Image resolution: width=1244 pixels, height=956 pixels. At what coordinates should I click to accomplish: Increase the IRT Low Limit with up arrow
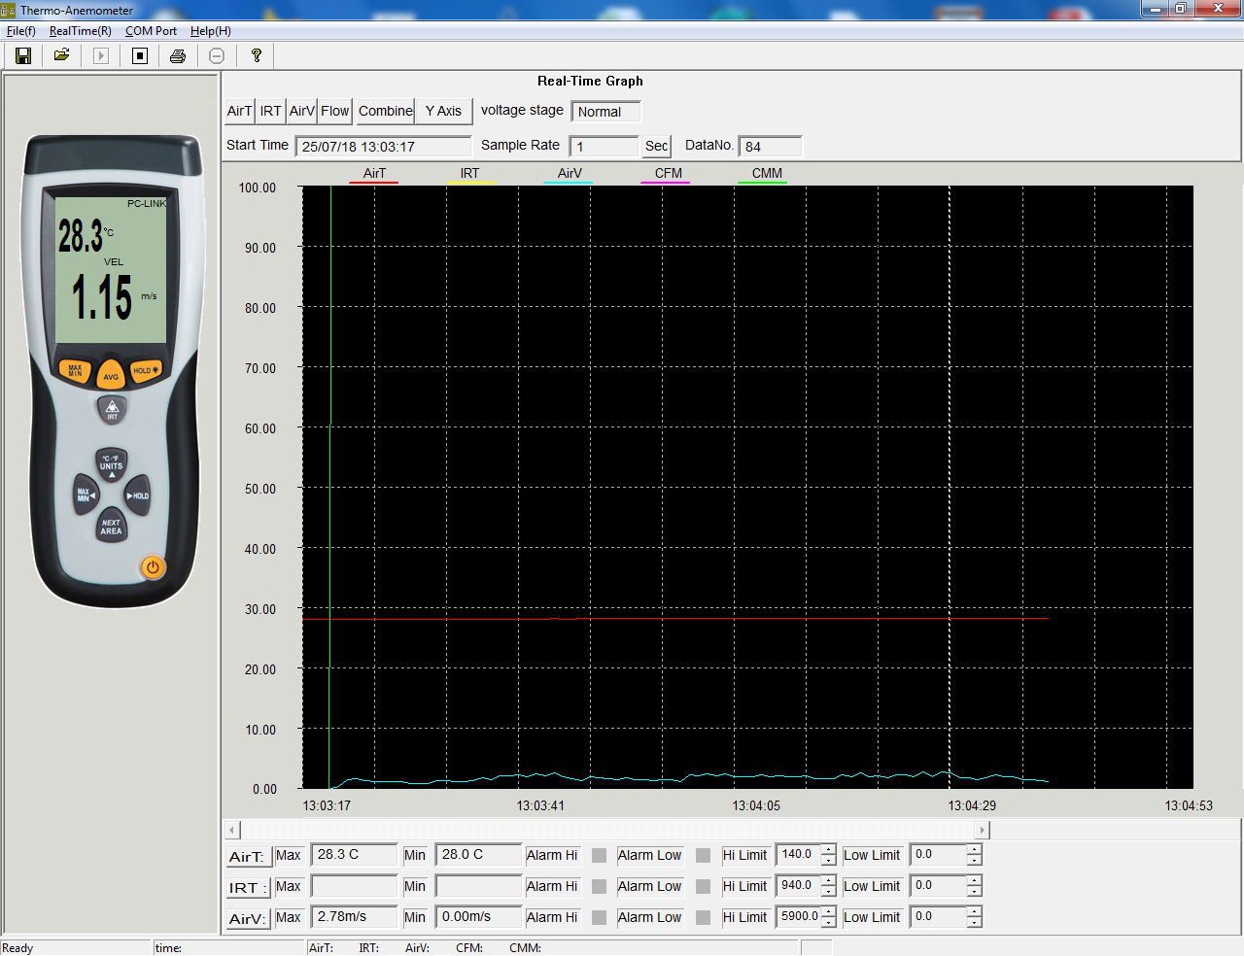point(974,881)
